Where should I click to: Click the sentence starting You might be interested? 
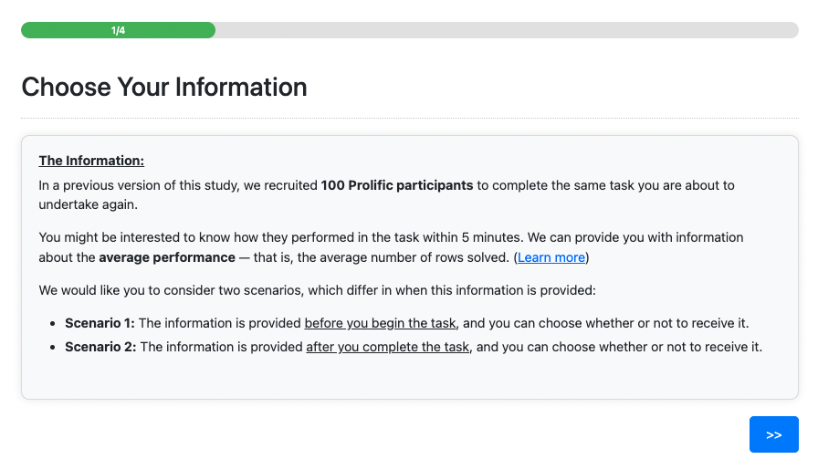point(228,237)
